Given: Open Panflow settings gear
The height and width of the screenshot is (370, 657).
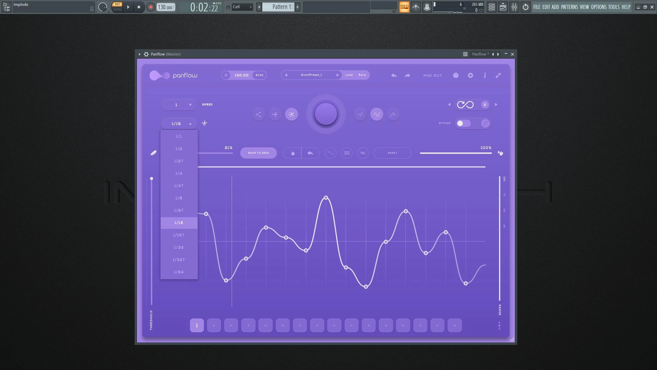Looking at the screenshot, I should [x=471, y=75].
